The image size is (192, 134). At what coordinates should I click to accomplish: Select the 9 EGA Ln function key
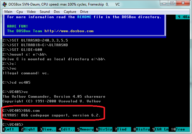(160, 129)
